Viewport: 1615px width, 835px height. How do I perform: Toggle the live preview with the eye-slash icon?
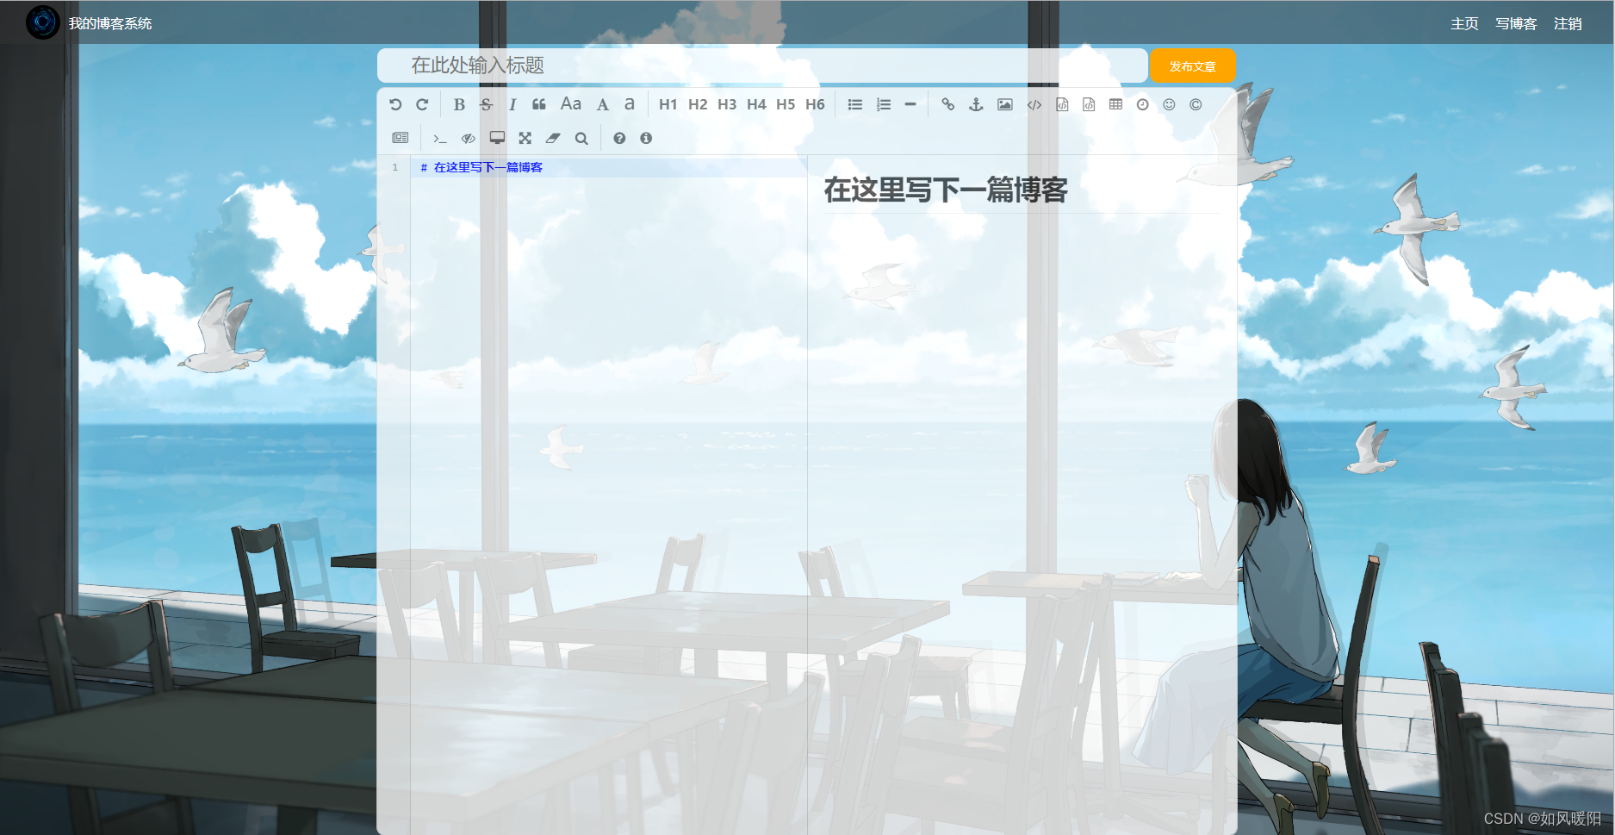point(468,138)
